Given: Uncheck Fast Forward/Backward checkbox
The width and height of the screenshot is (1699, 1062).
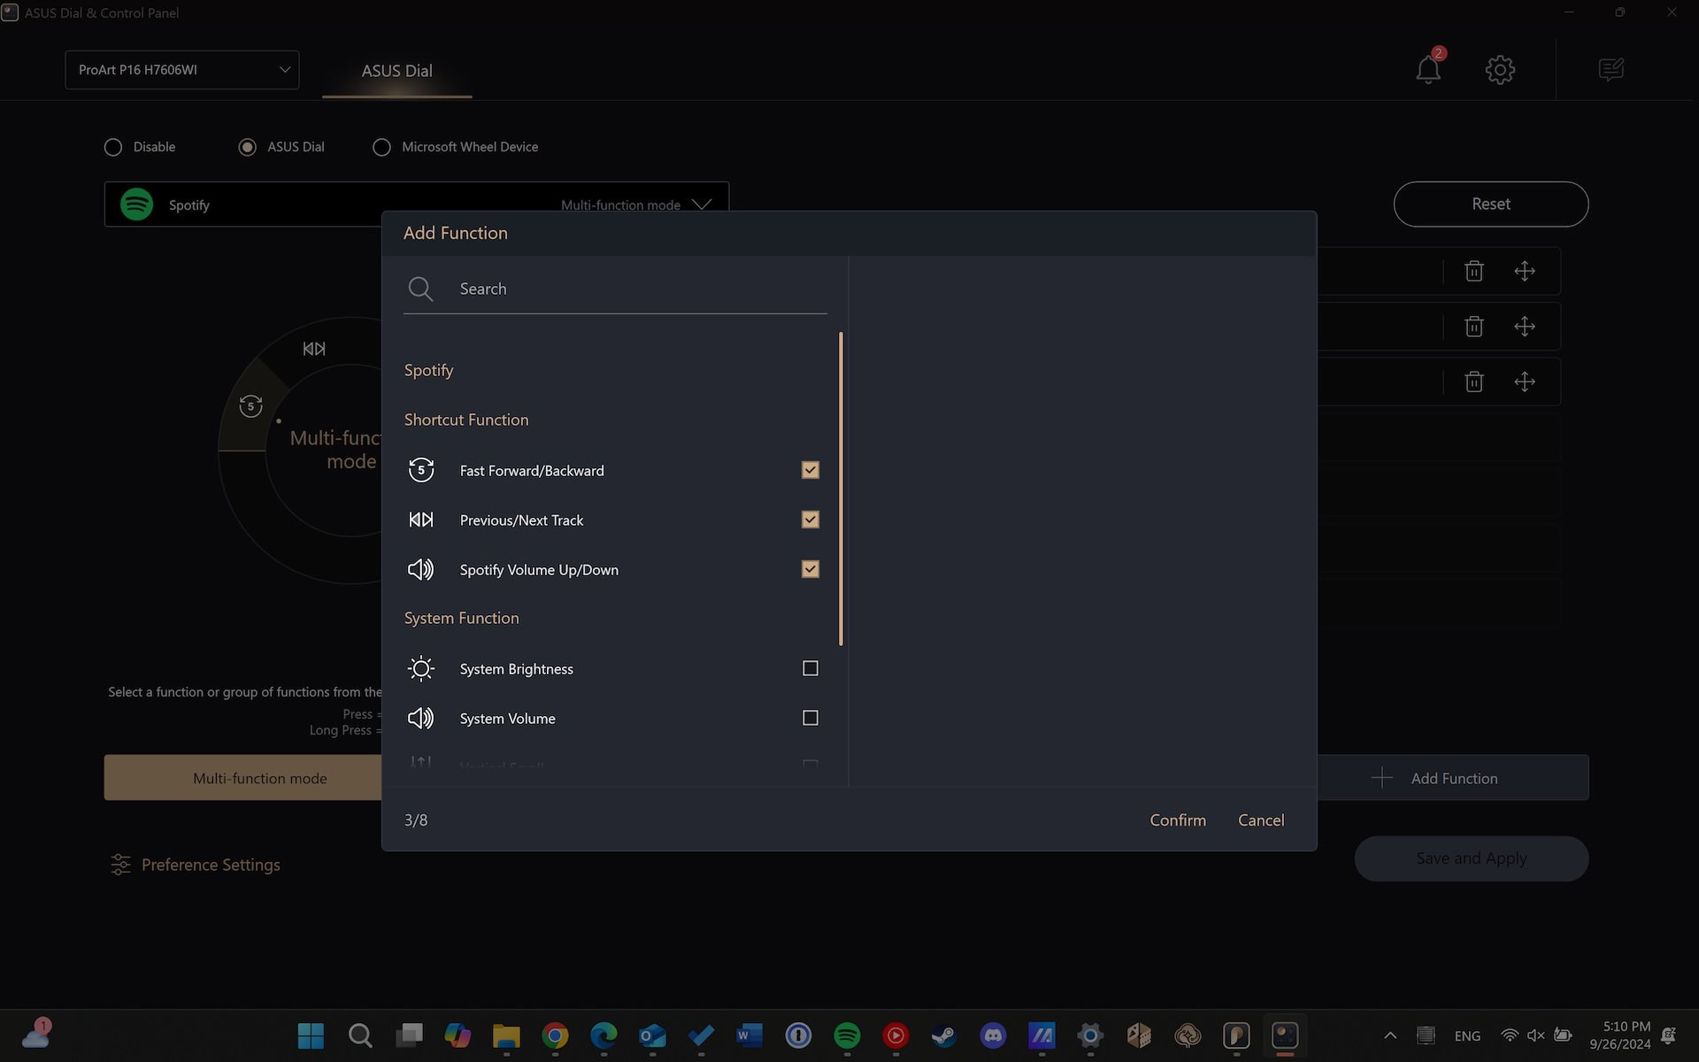Looking at the screenshot, I should click(811, 470).
